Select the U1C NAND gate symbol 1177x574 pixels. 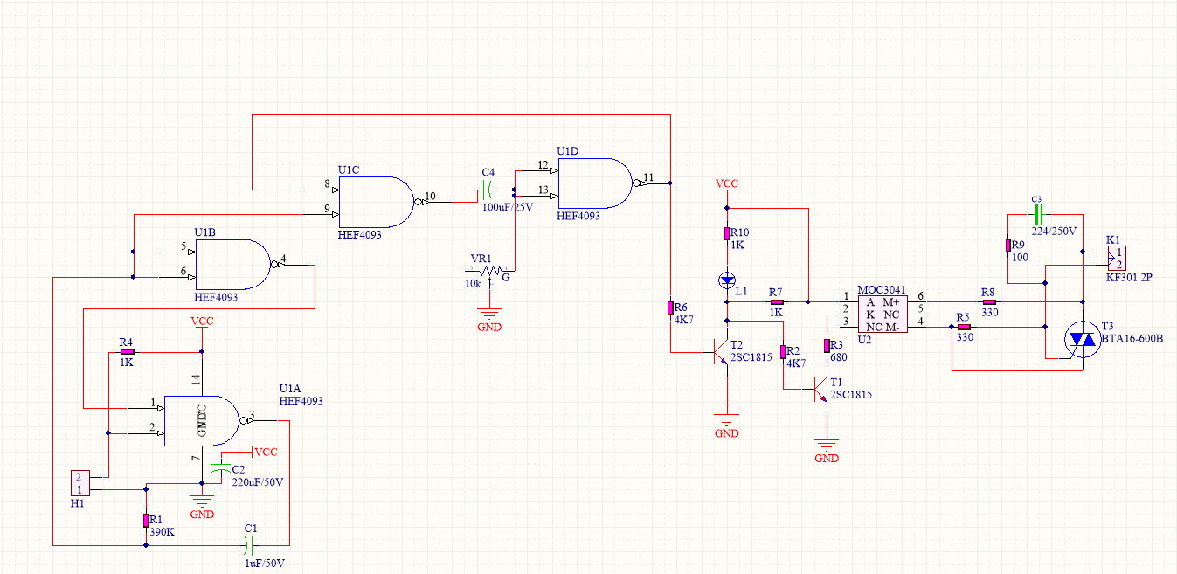pos(376,203)
